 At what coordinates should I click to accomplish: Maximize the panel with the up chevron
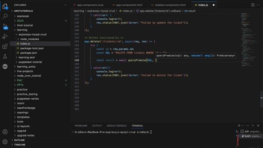click(253, 126)
